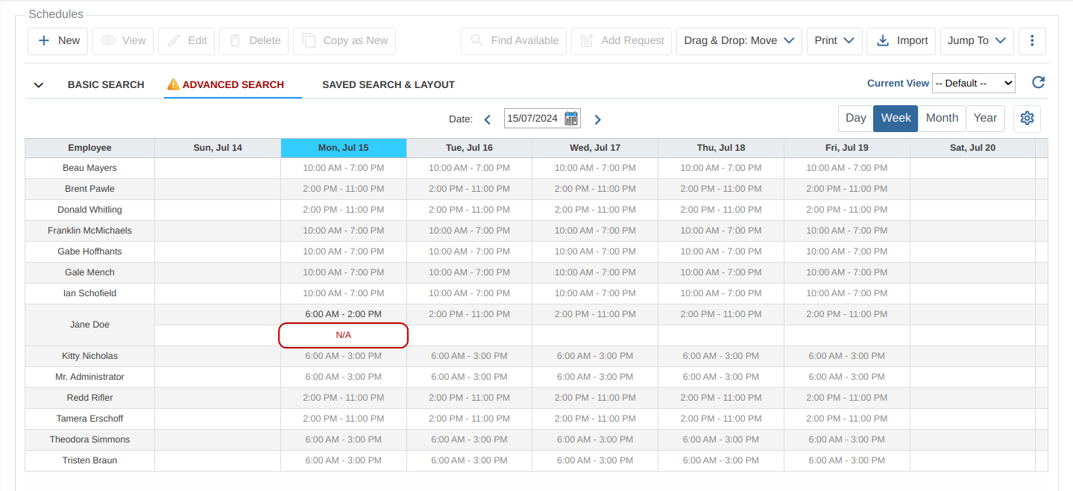This screenshot has height=491, width=1073.
Task: Click the date input field
Action: pos(532,119)
